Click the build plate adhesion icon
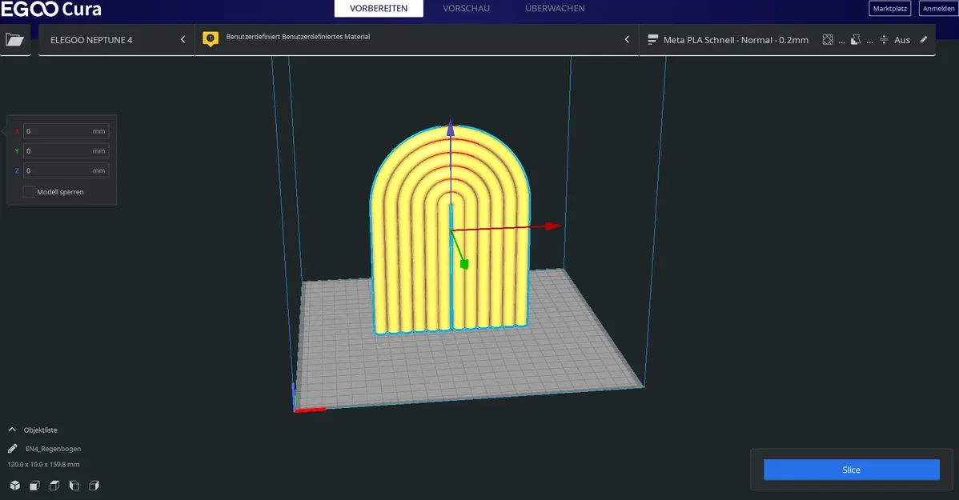This screenshot has width=959, height=500. click(x=884, y=40)
